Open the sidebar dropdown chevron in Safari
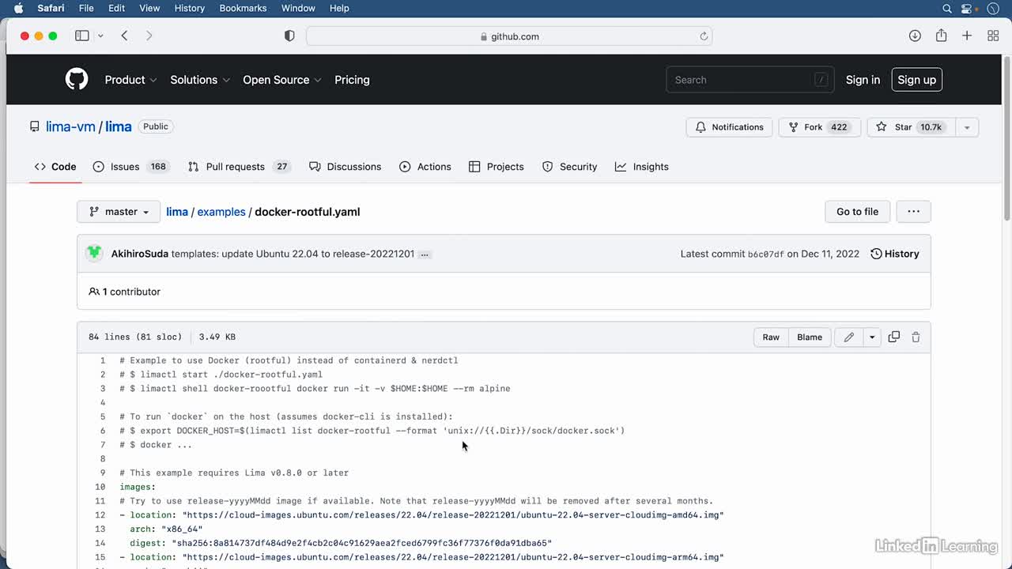1012x569 pixels. pyautogui.click(x=100, y=36)
